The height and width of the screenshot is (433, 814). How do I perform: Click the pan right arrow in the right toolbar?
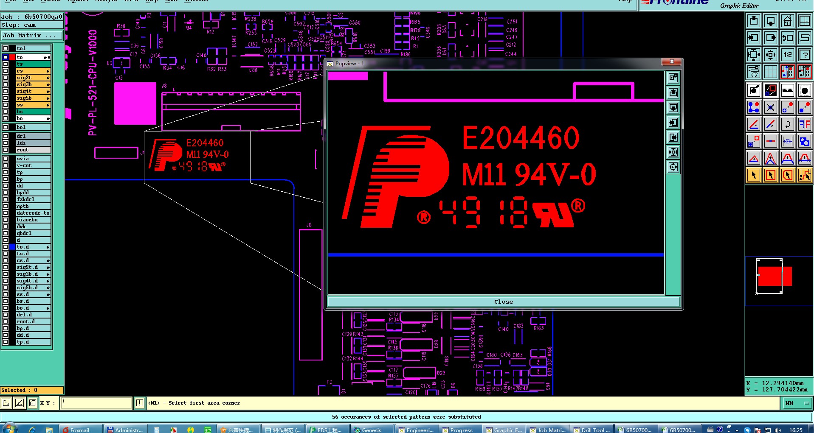click(x=771, y=38)
